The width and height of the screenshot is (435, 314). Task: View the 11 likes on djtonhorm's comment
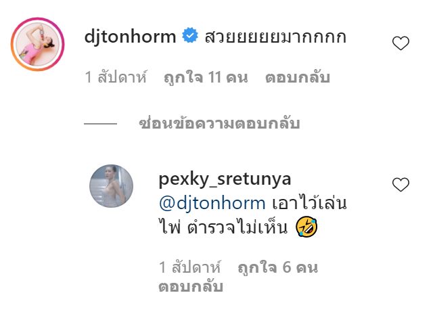click(x=206, y=77)
